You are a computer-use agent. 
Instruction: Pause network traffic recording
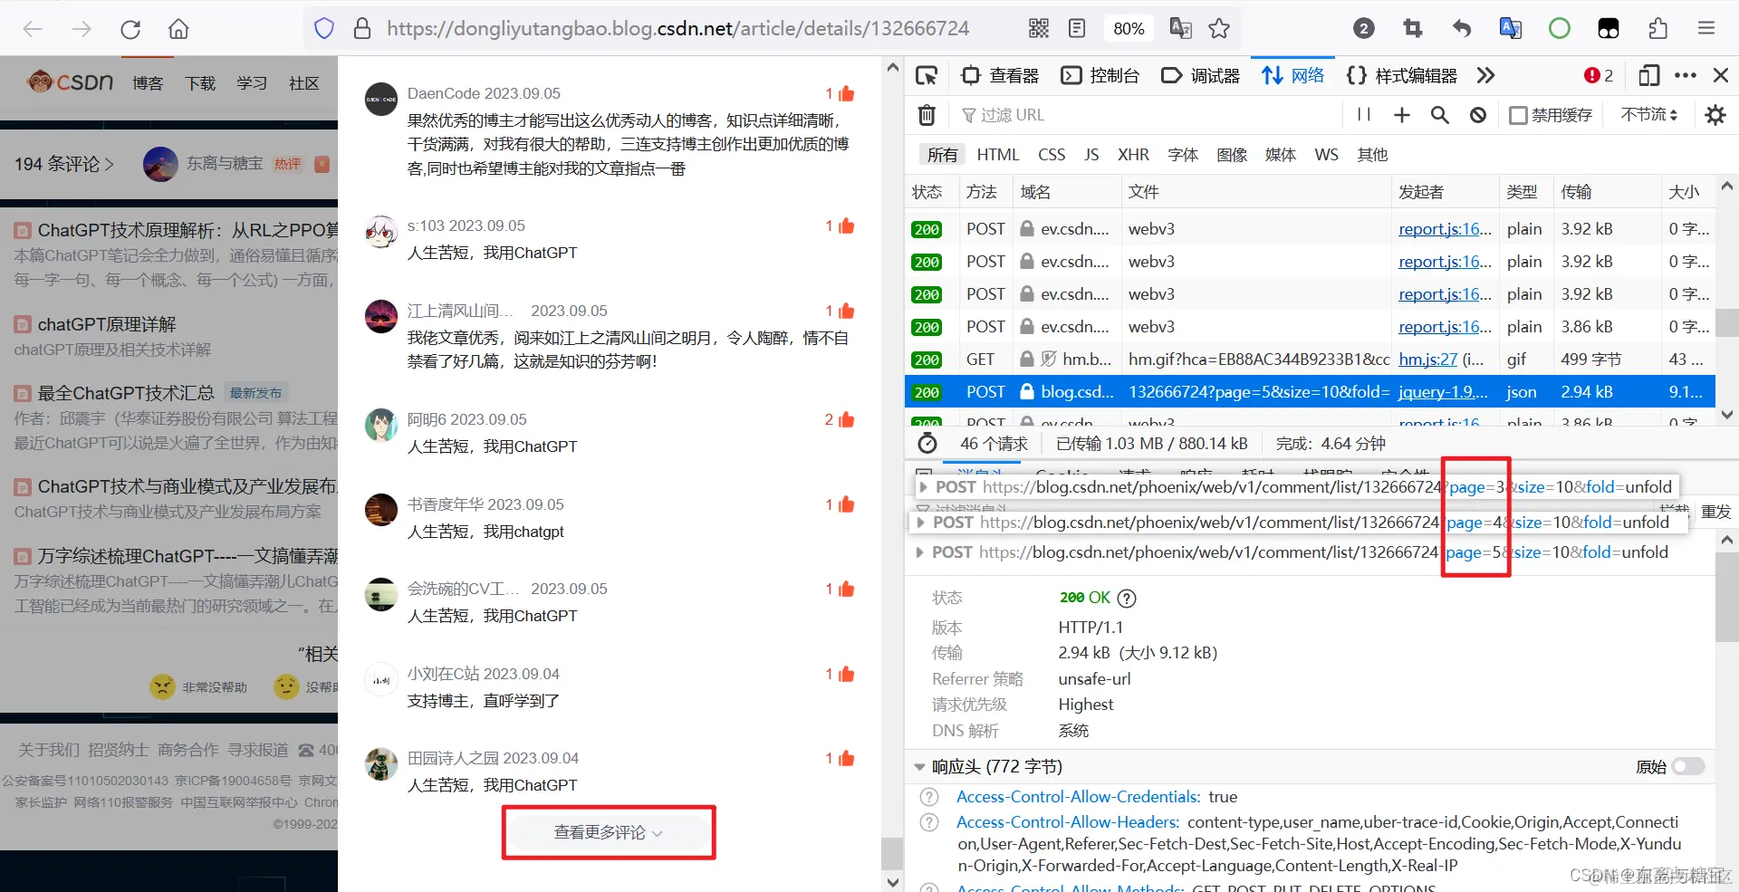coord(1362,115)
